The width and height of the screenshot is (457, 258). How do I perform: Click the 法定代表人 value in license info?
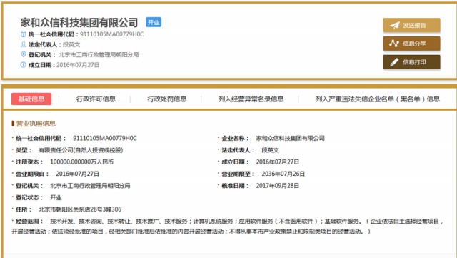point(270,150)
